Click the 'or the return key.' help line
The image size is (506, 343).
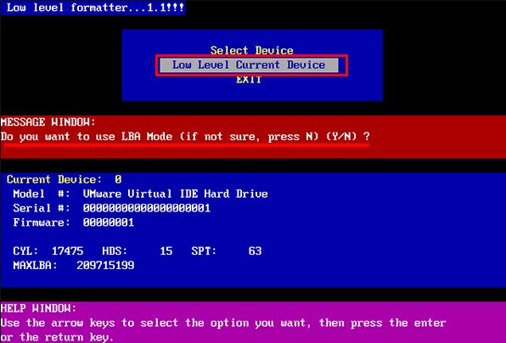click(58, 338)
